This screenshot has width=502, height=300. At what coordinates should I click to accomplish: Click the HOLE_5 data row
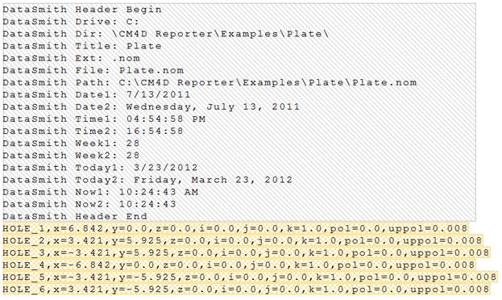[x=250, y=277]
